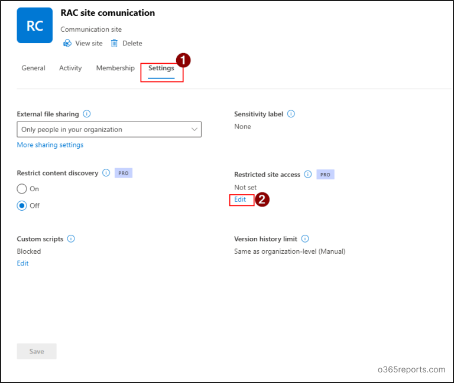The height and width of the screenshot is (383, 454).
Task: Click the Version history limit heading
Action: point(265,239)
